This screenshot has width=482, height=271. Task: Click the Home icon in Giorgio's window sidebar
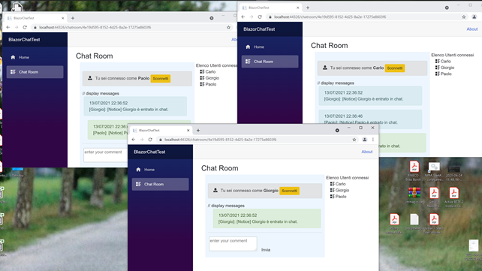pyautogui.click(x=138, y=170)
